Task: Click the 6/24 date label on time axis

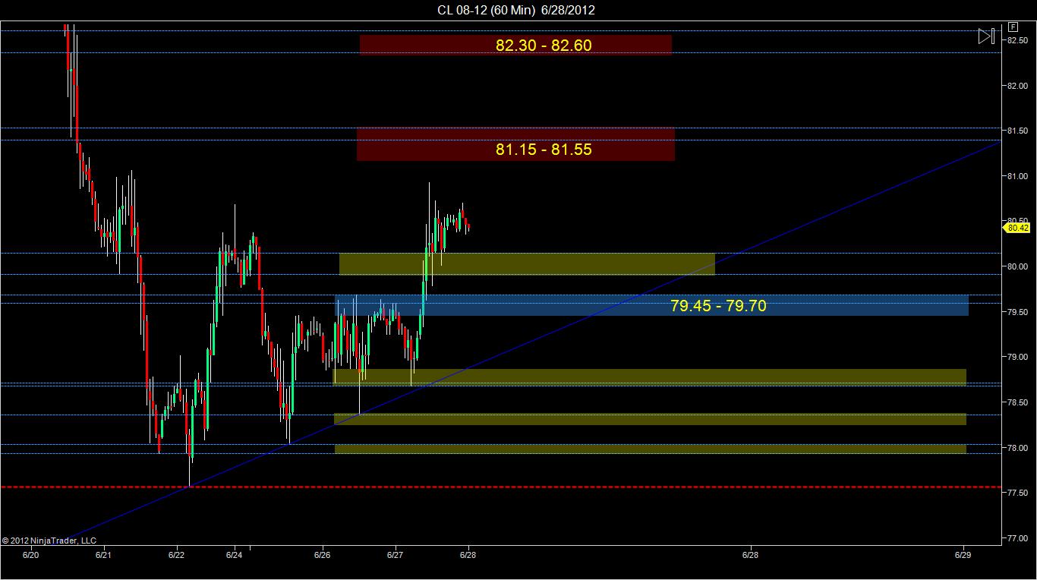Action: 235,556
